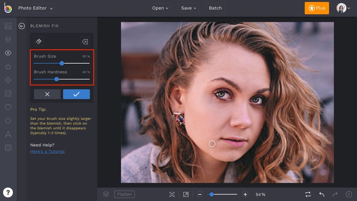Image resolution: width=357 pixels, height=201 pixels.
Task: Open the Effects star sidebar icon
Action: (8, 67)
